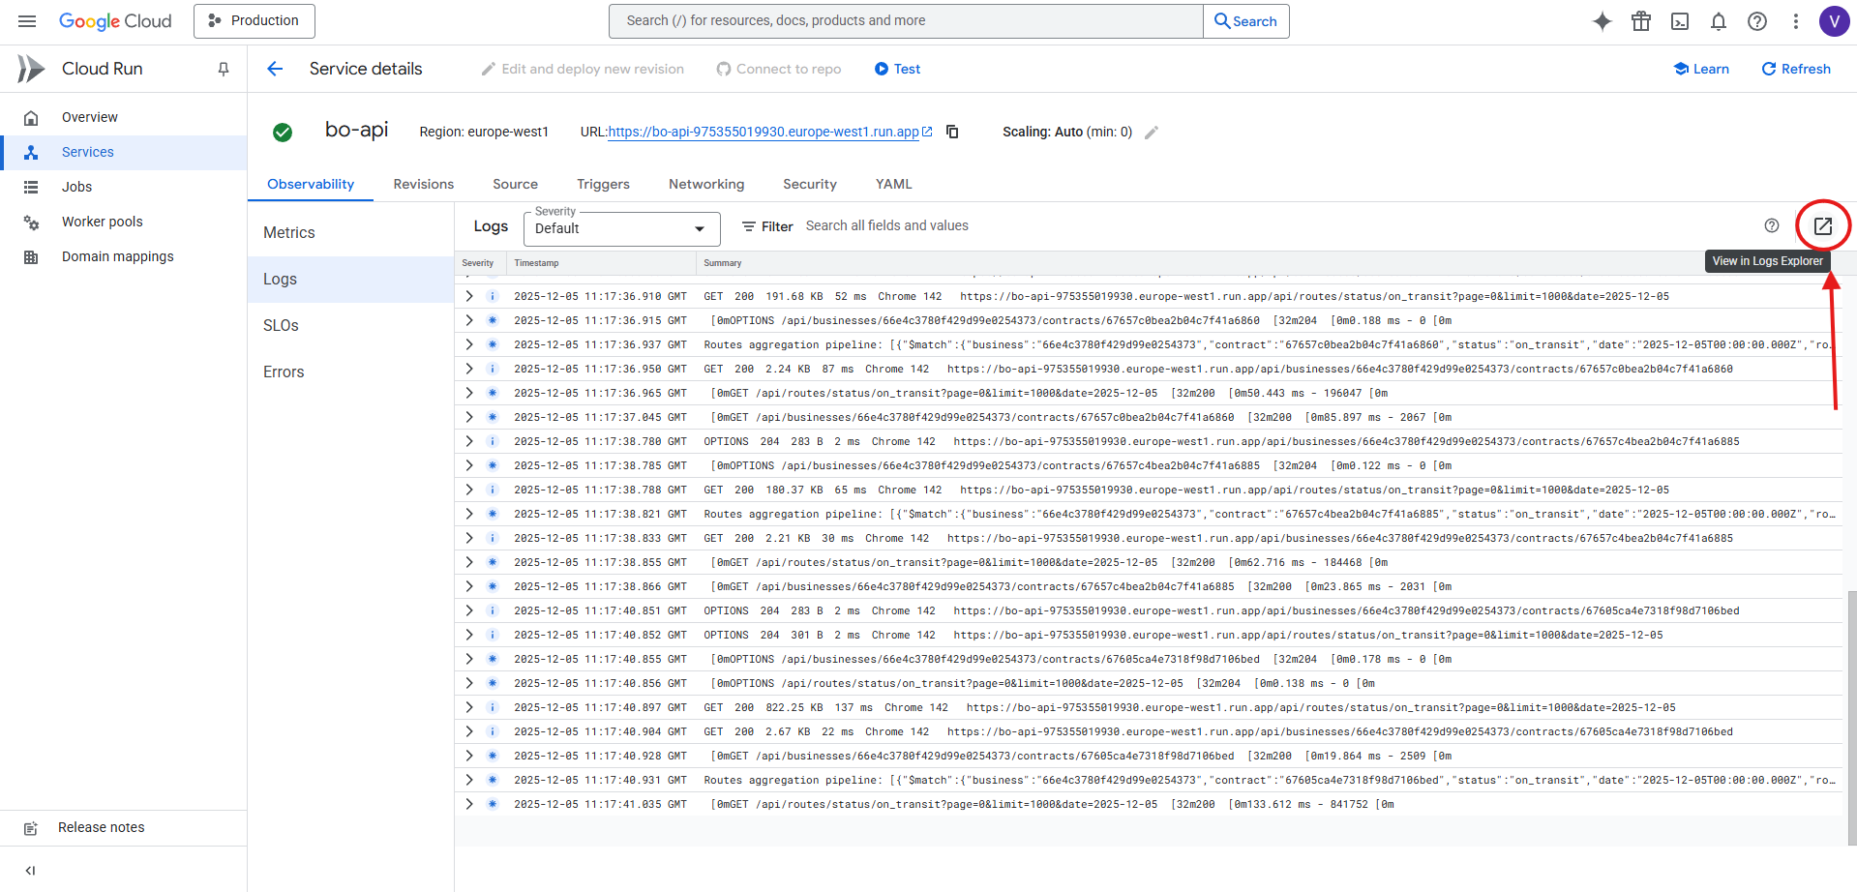
Task: Activate Cloud Shell
Action: (x=1680, y=20)
